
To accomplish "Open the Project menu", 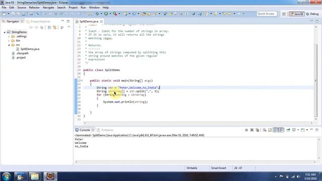I will click(x=73, y=8).
